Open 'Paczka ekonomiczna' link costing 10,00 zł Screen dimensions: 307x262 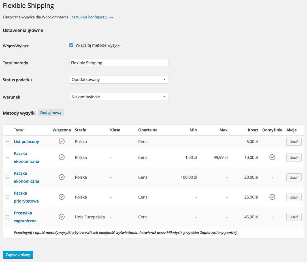point(26,157)
